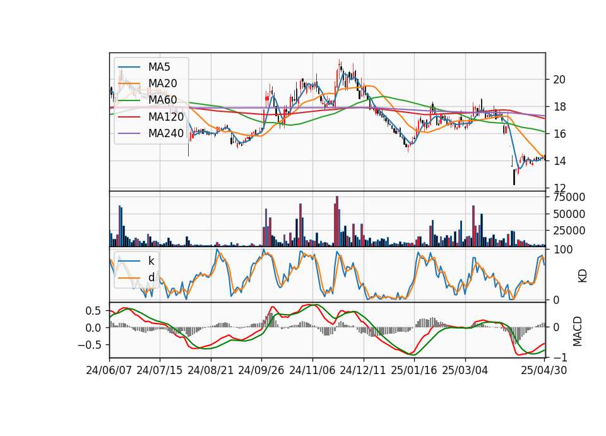Click the 24/06/07 date axis label

click(x=109, y=370)
